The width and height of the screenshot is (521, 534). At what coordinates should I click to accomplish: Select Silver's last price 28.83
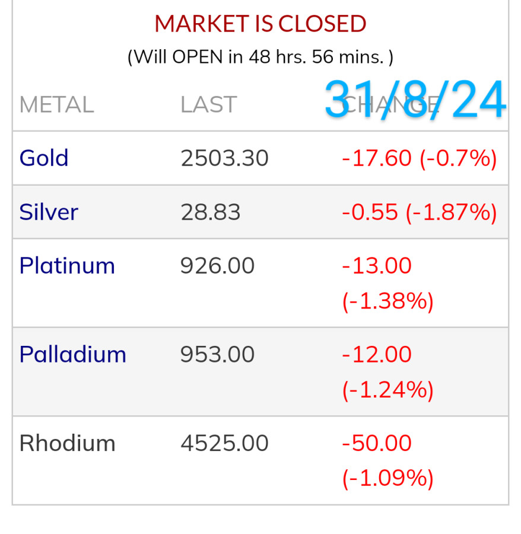click(211, 212)
